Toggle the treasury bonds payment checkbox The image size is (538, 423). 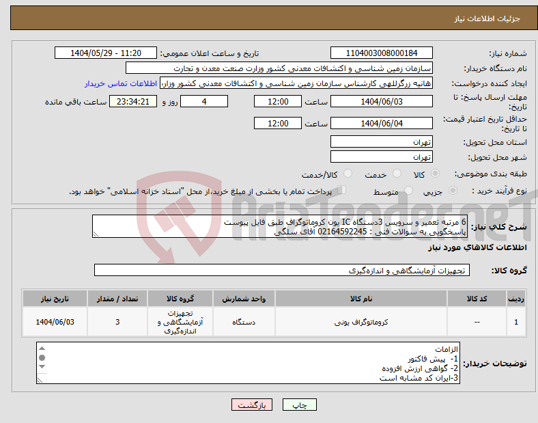[342, 189]
